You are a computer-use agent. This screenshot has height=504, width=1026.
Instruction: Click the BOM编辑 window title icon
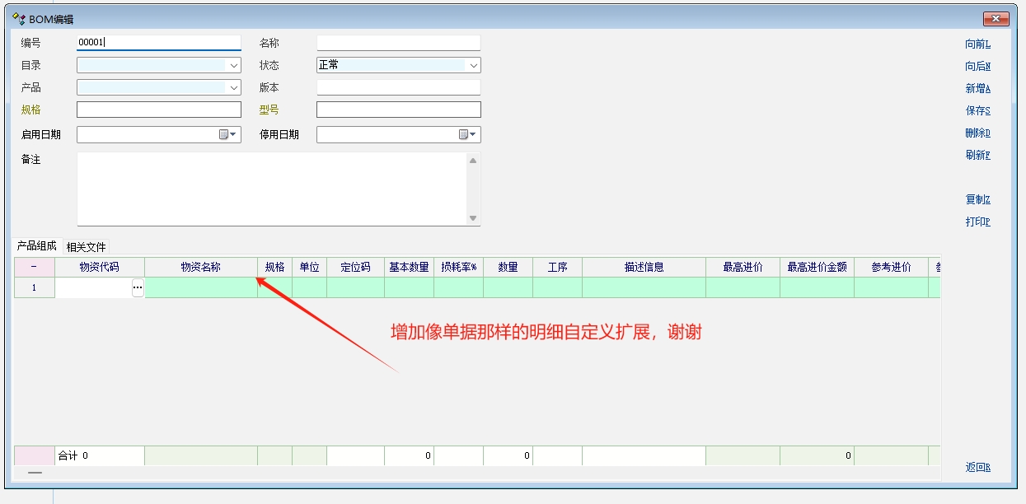pyautogui.click(x=18, y=18)
